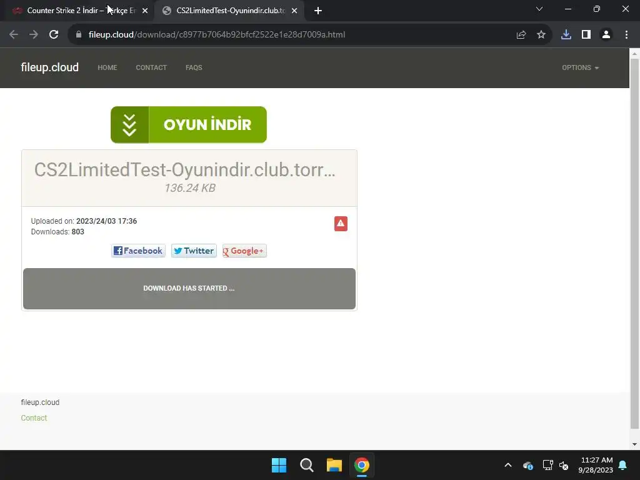This screenshot has height=480, width=640.
Task: Click the red report warning icon
Action: pos(341,224)
